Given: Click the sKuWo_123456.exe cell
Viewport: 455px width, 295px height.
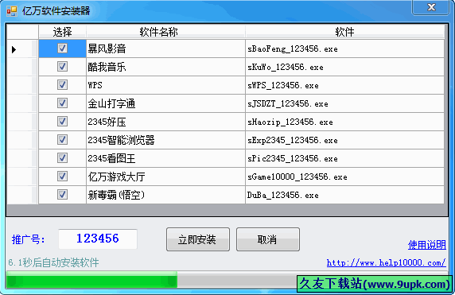Looking at the screenshot, I should point(344,67).
